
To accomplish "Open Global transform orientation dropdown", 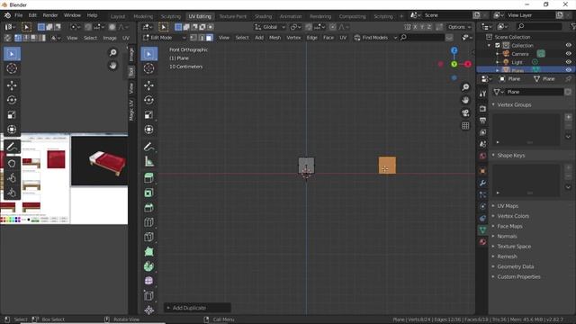I will click(270, 27).
